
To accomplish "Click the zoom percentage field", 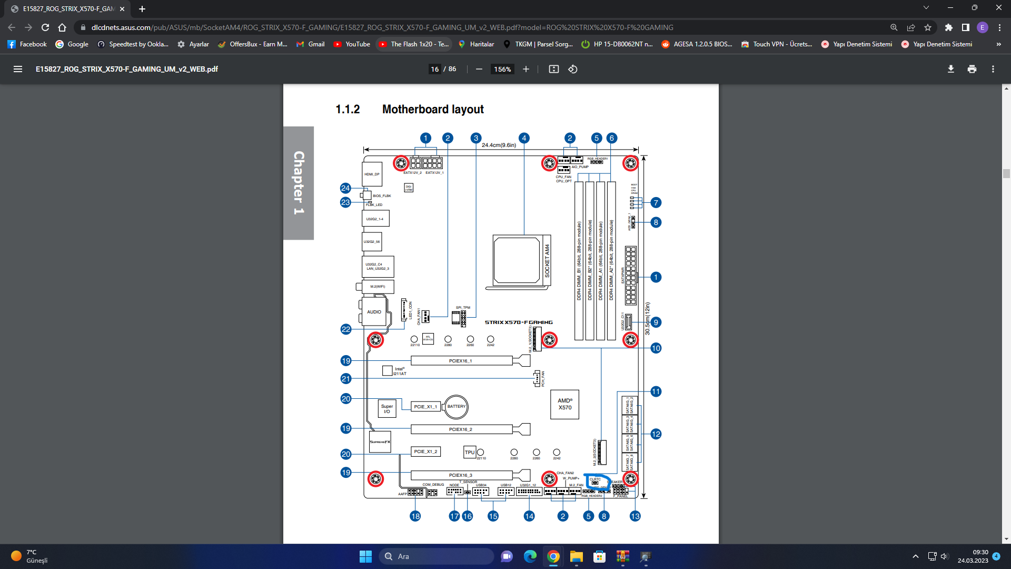I will pyautogui.click(x=502, y=69).
